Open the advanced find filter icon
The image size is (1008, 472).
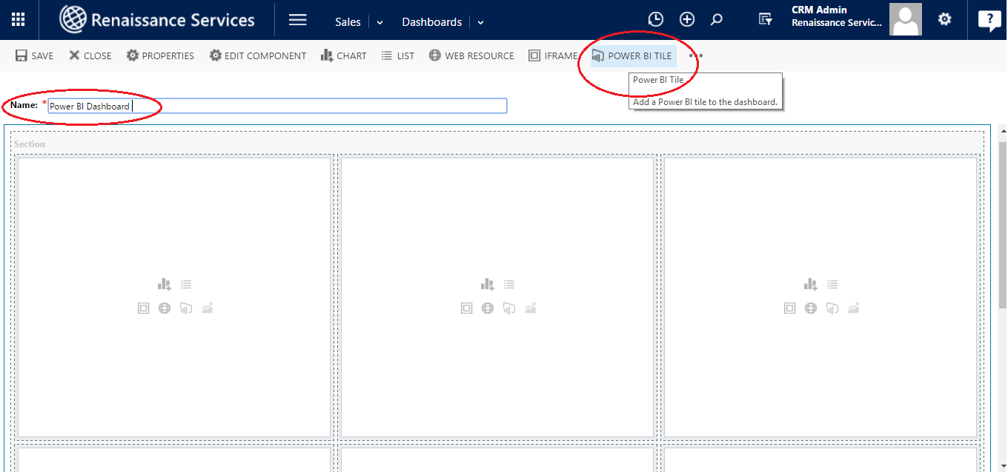point(766,20)
